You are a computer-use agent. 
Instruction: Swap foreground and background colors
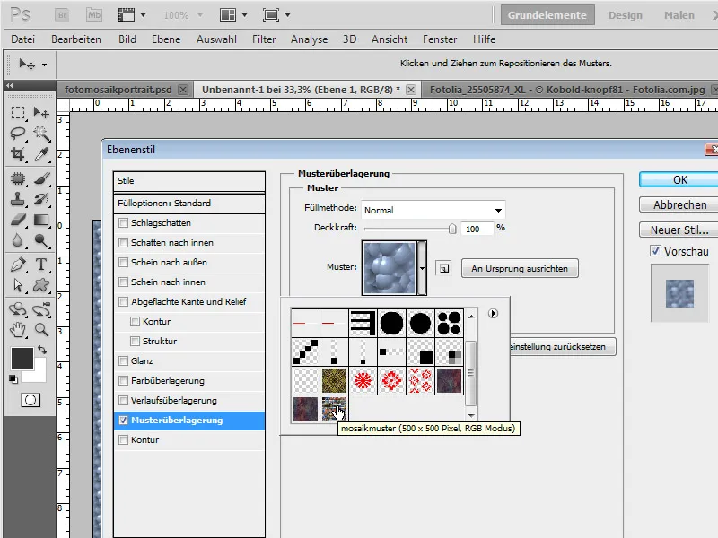click(x=42, y=351)
